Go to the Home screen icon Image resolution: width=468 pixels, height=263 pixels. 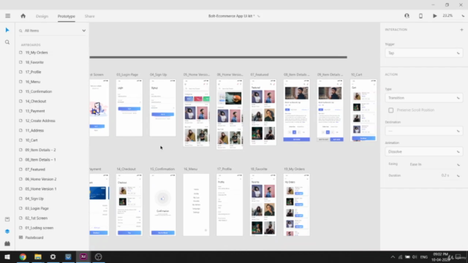[23, 16]
